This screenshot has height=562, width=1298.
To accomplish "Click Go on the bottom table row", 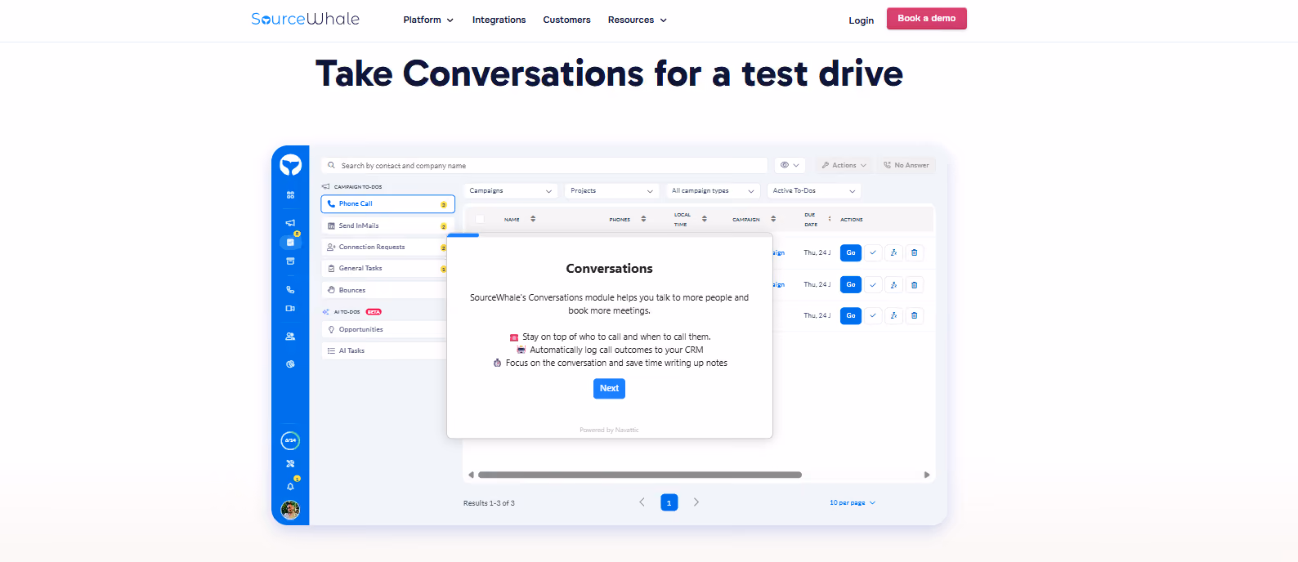I will point(851,315).
